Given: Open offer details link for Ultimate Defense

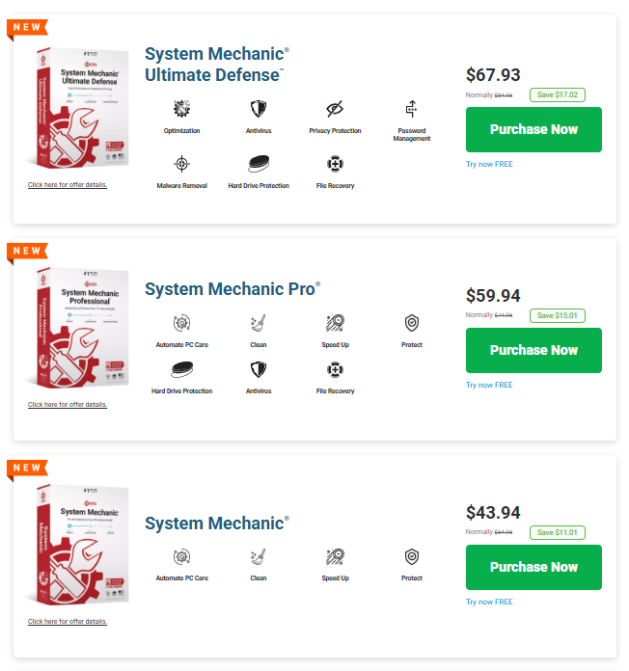Looking at the screenshot, I should (x=68, y=184).
